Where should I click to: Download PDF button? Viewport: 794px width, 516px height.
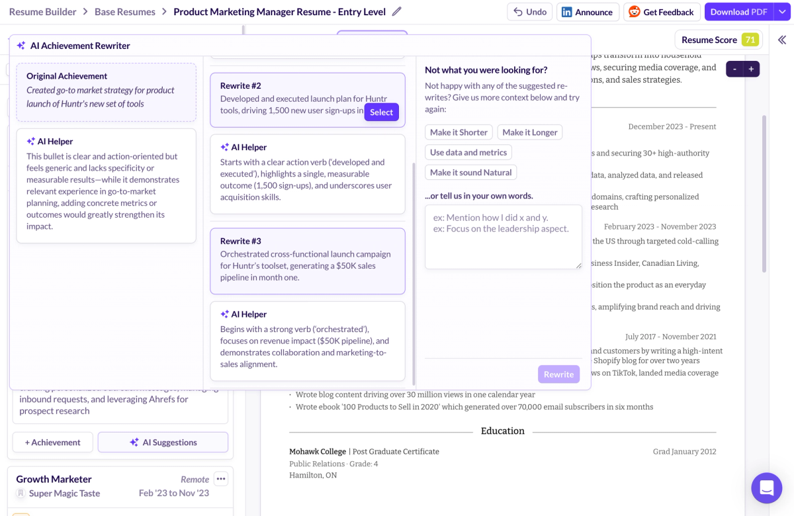738,12
